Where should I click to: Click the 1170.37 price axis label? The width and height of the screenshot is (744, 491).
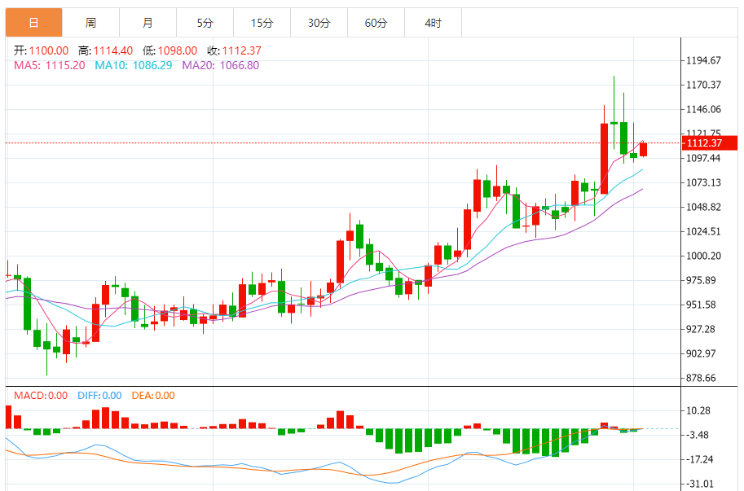pos(704,85)
